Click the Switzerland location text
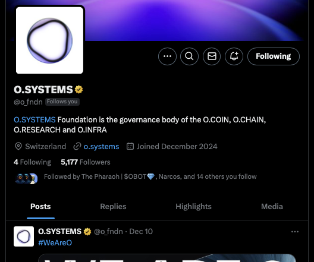Screen dimensions: 314x262 pos(45,147)
